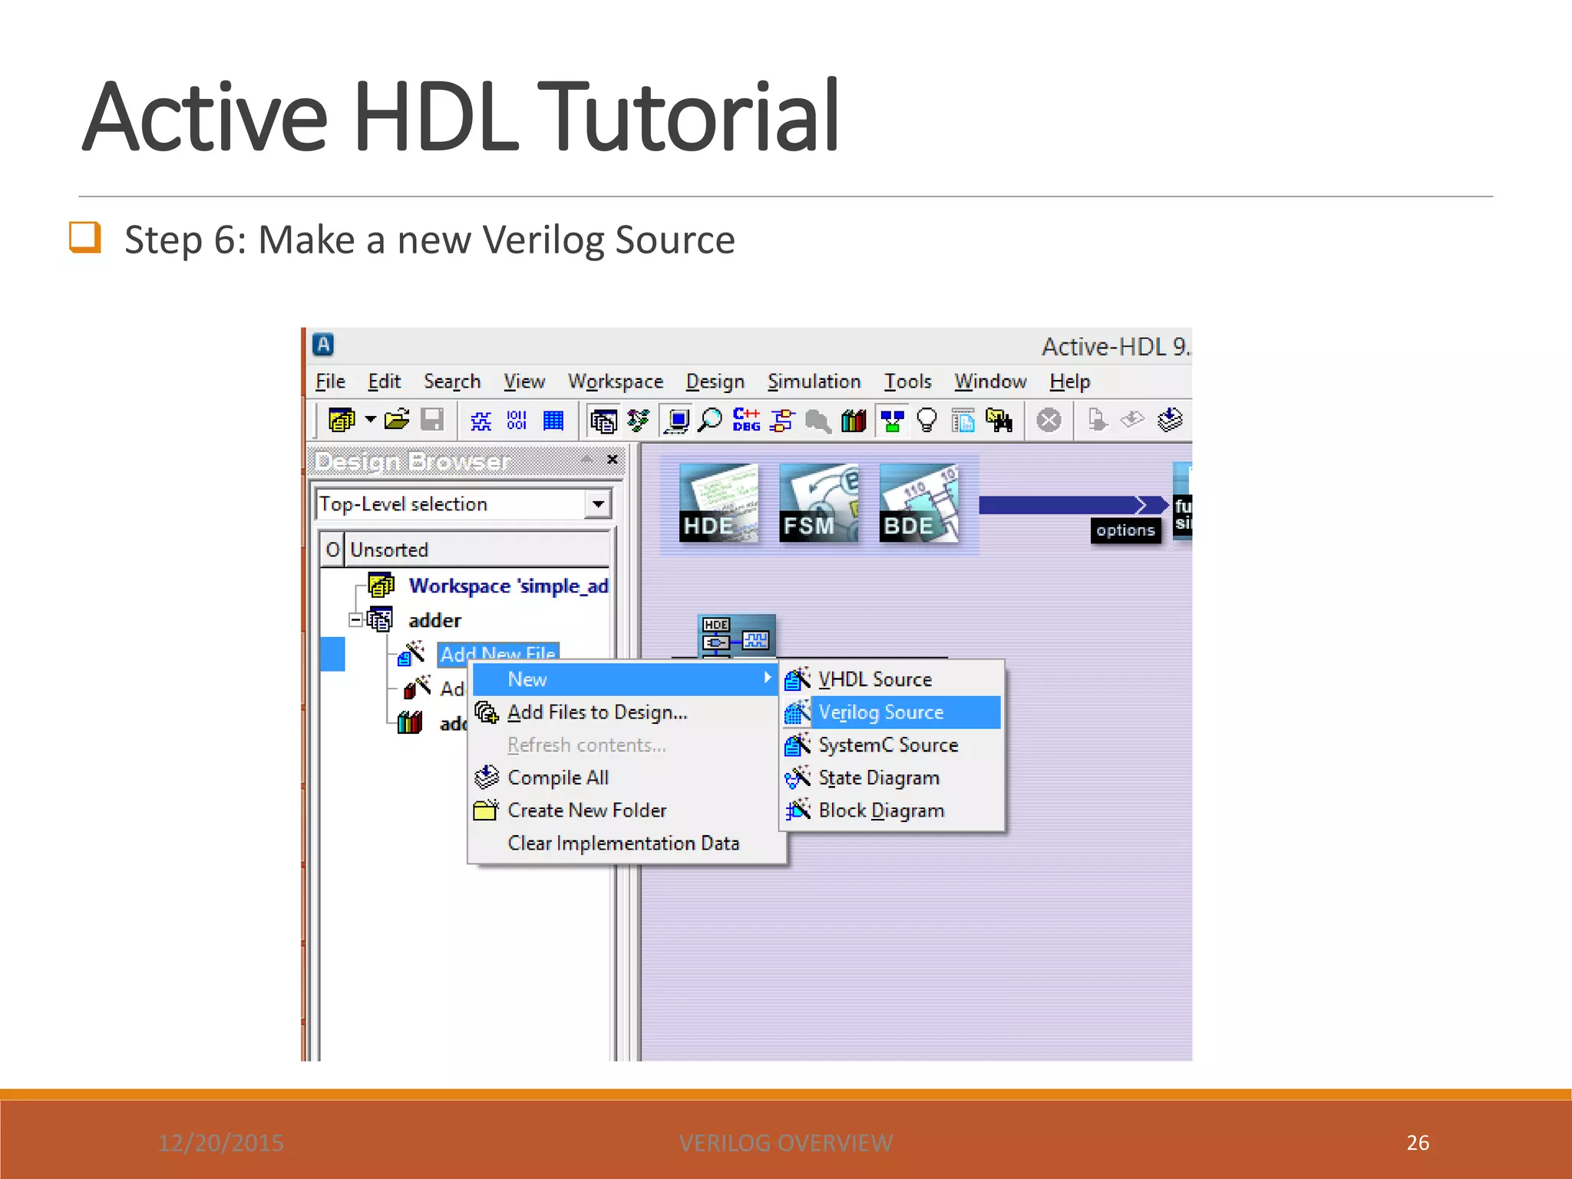Click the binary digits toolbar icon
The width and height of the screenshot is (1572, 1179).
[517, 420]
